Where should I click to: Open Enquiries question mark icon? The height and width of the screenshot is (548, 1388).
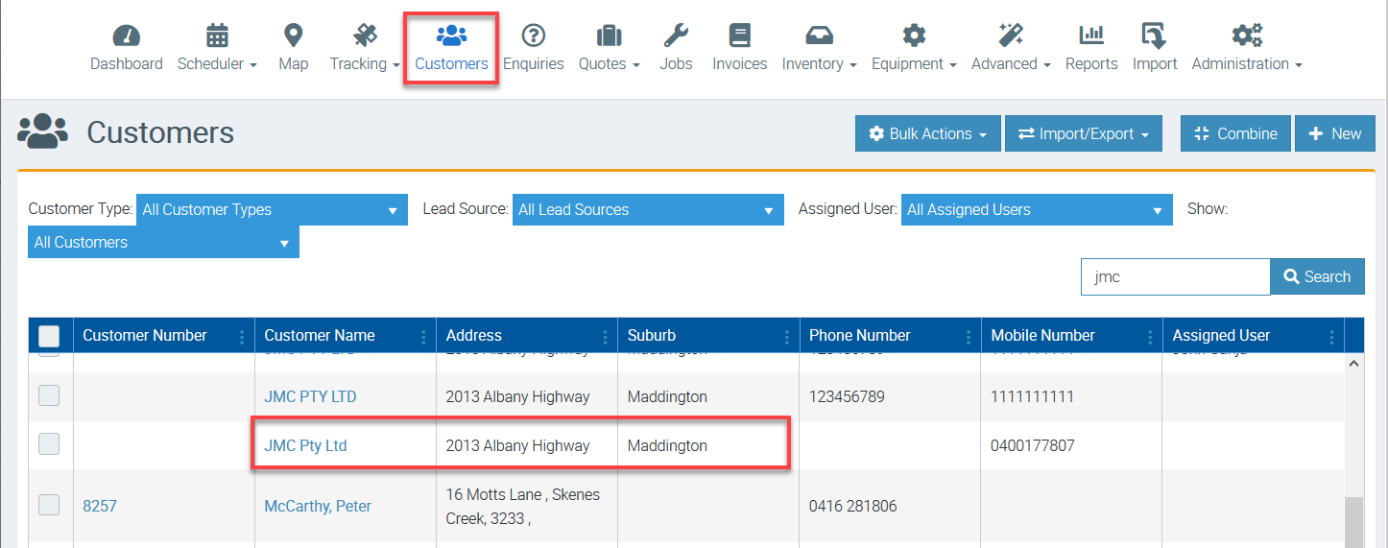coord(533,36)
